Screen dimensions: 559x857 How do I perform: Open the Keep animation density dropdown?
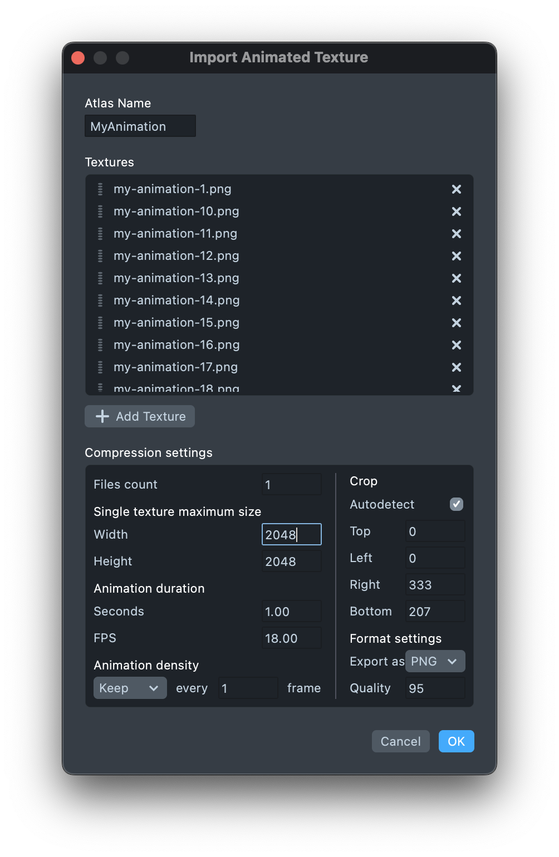(x=130, y=688)
